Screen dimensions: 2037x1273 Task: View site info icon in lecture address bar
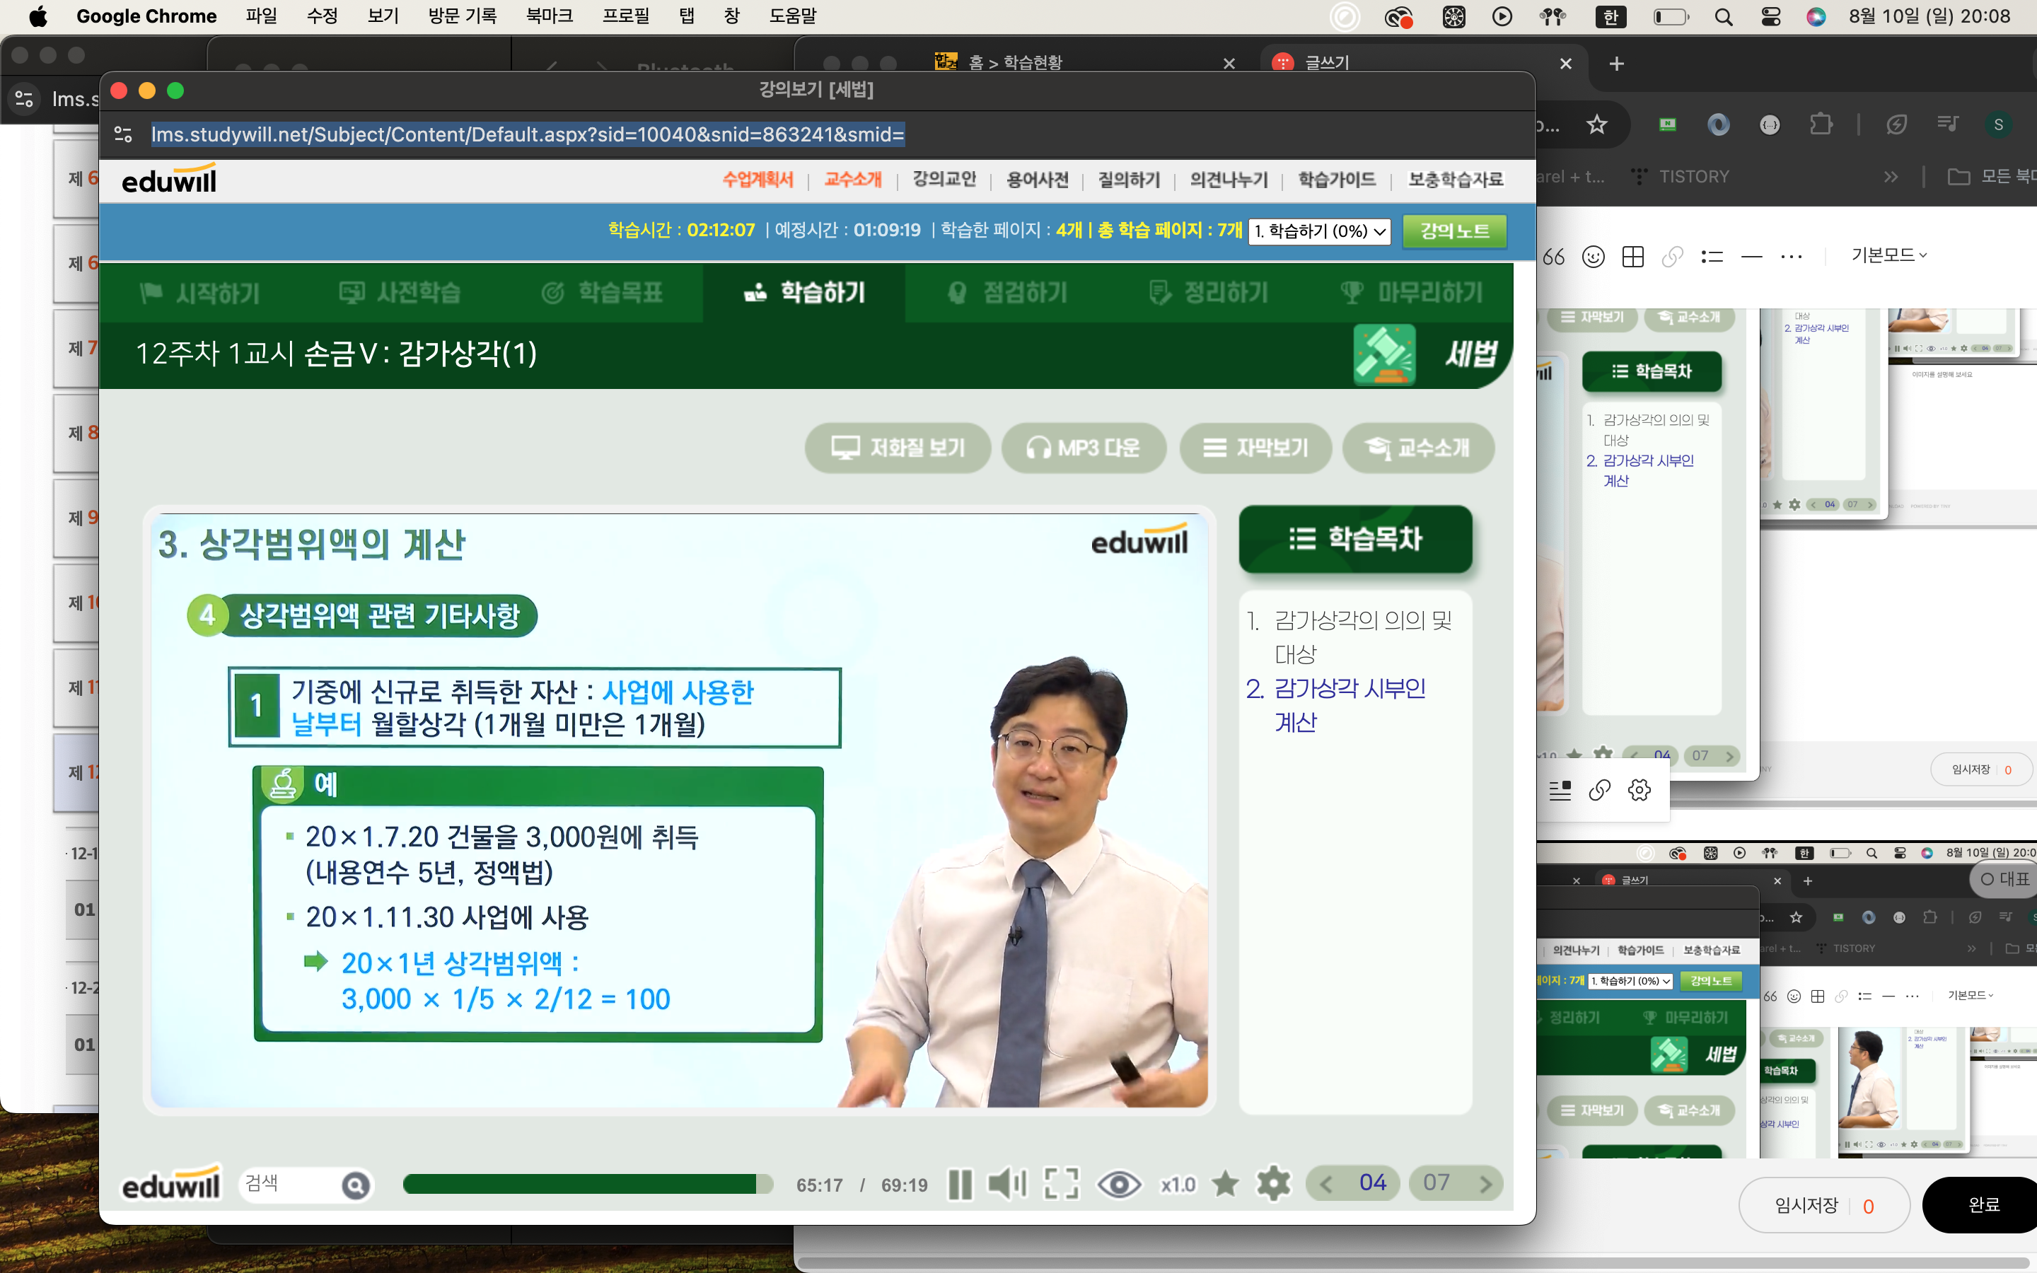pos(124,134)
